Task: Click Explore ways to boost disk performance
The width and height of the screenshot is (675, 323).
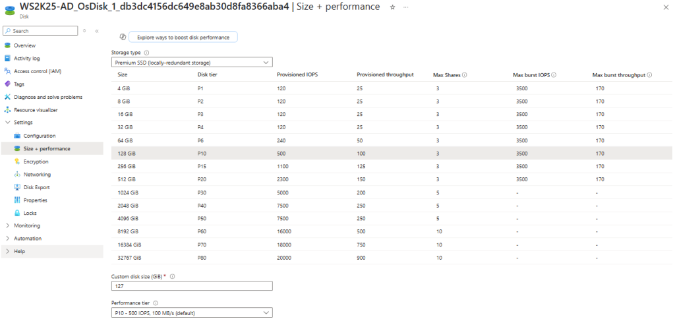Action: [x=183, y=38]
